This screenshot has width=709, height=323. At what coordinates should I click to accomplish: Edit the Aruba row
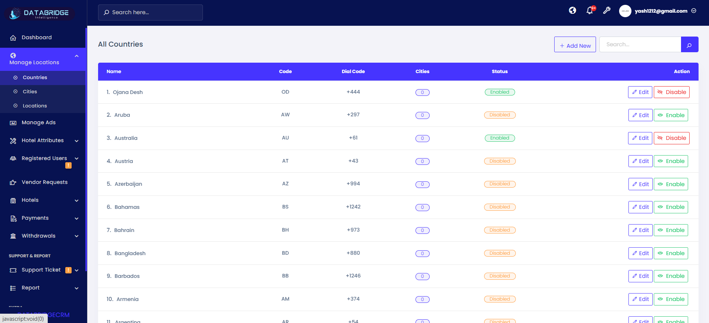click(x=640, y=115)
